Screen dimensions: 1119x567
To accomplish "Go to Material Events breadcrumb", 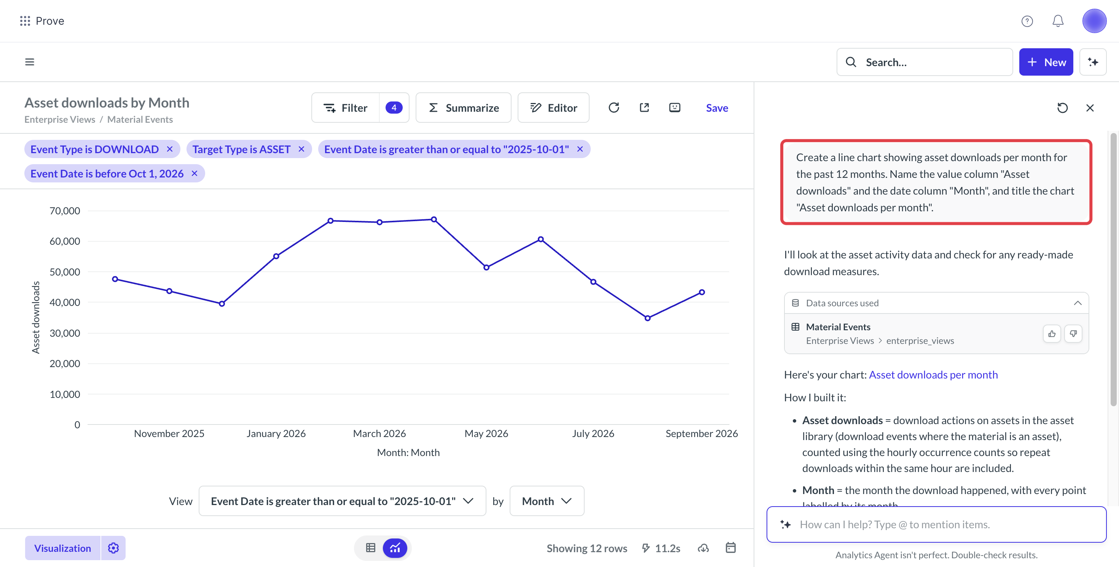I will (x=140, y=119).
